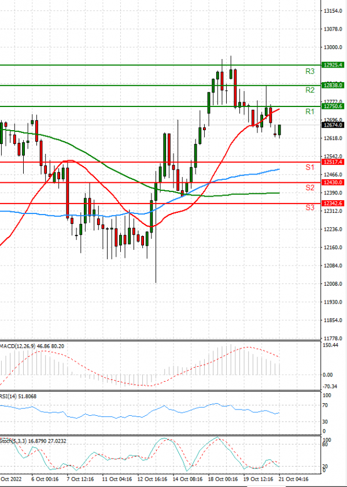The height and width of the screenshot is (487, 347).
Task: Click the 13154.0 price axis value
Action: click(333, 11)
